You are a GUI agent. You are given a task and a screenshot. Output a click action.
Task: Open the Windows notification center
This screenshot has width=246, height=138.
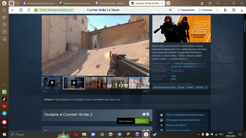240,134
